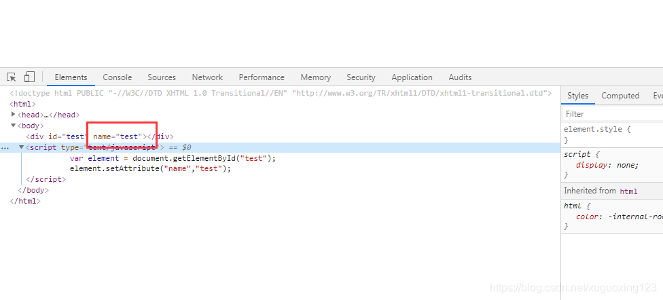Image resolution: width=663 pixels, height=300 pixels.
Task: Click the id attribute value "test" in div
Action: pos(75,136)
